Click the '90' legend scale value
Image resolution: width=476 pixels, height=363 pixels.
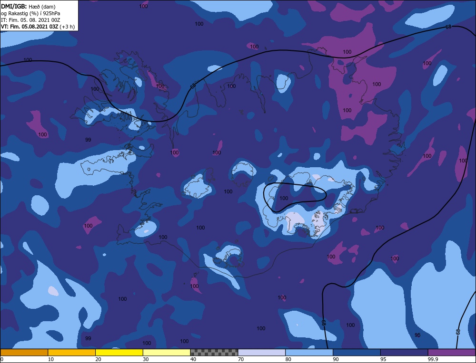(x=336, y=359)
